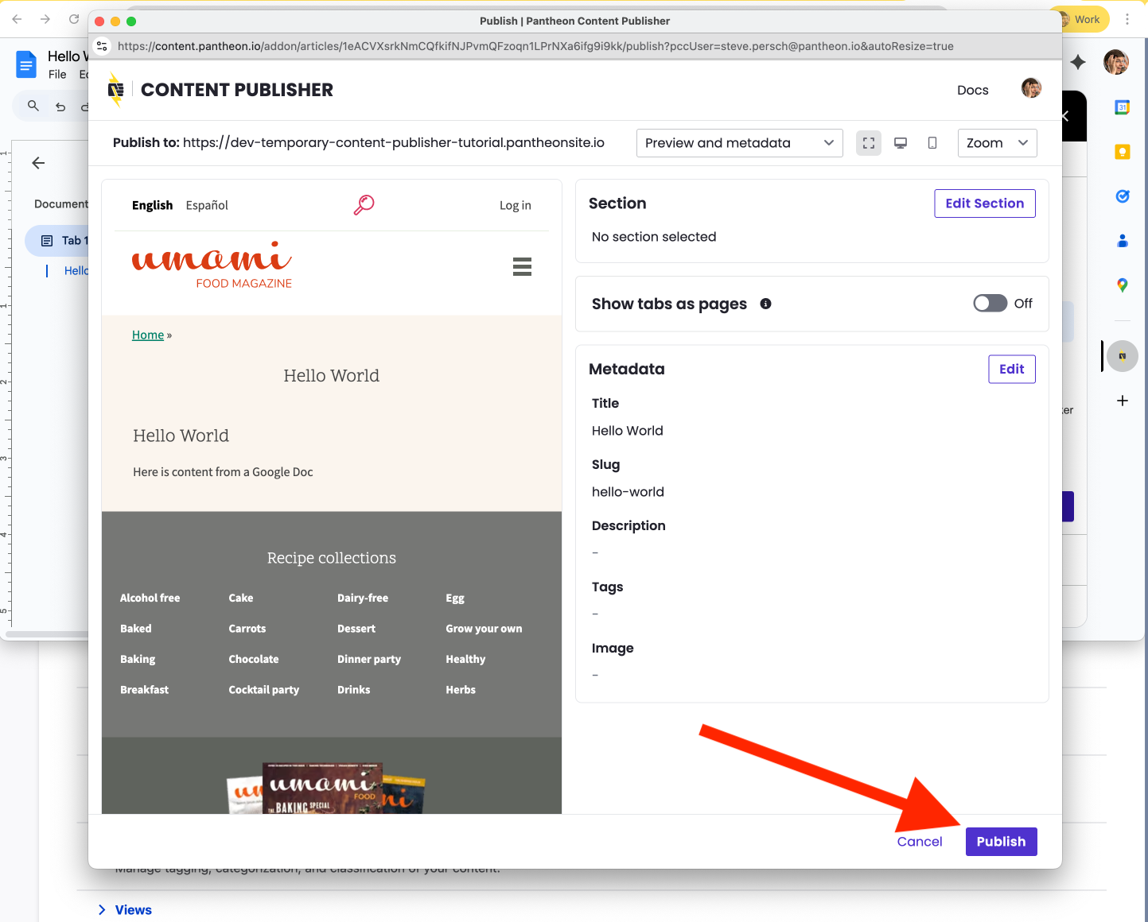Open the Preview and metadata dropdown
Screen dimensions: 1148x922
click(x=739, y=143)
